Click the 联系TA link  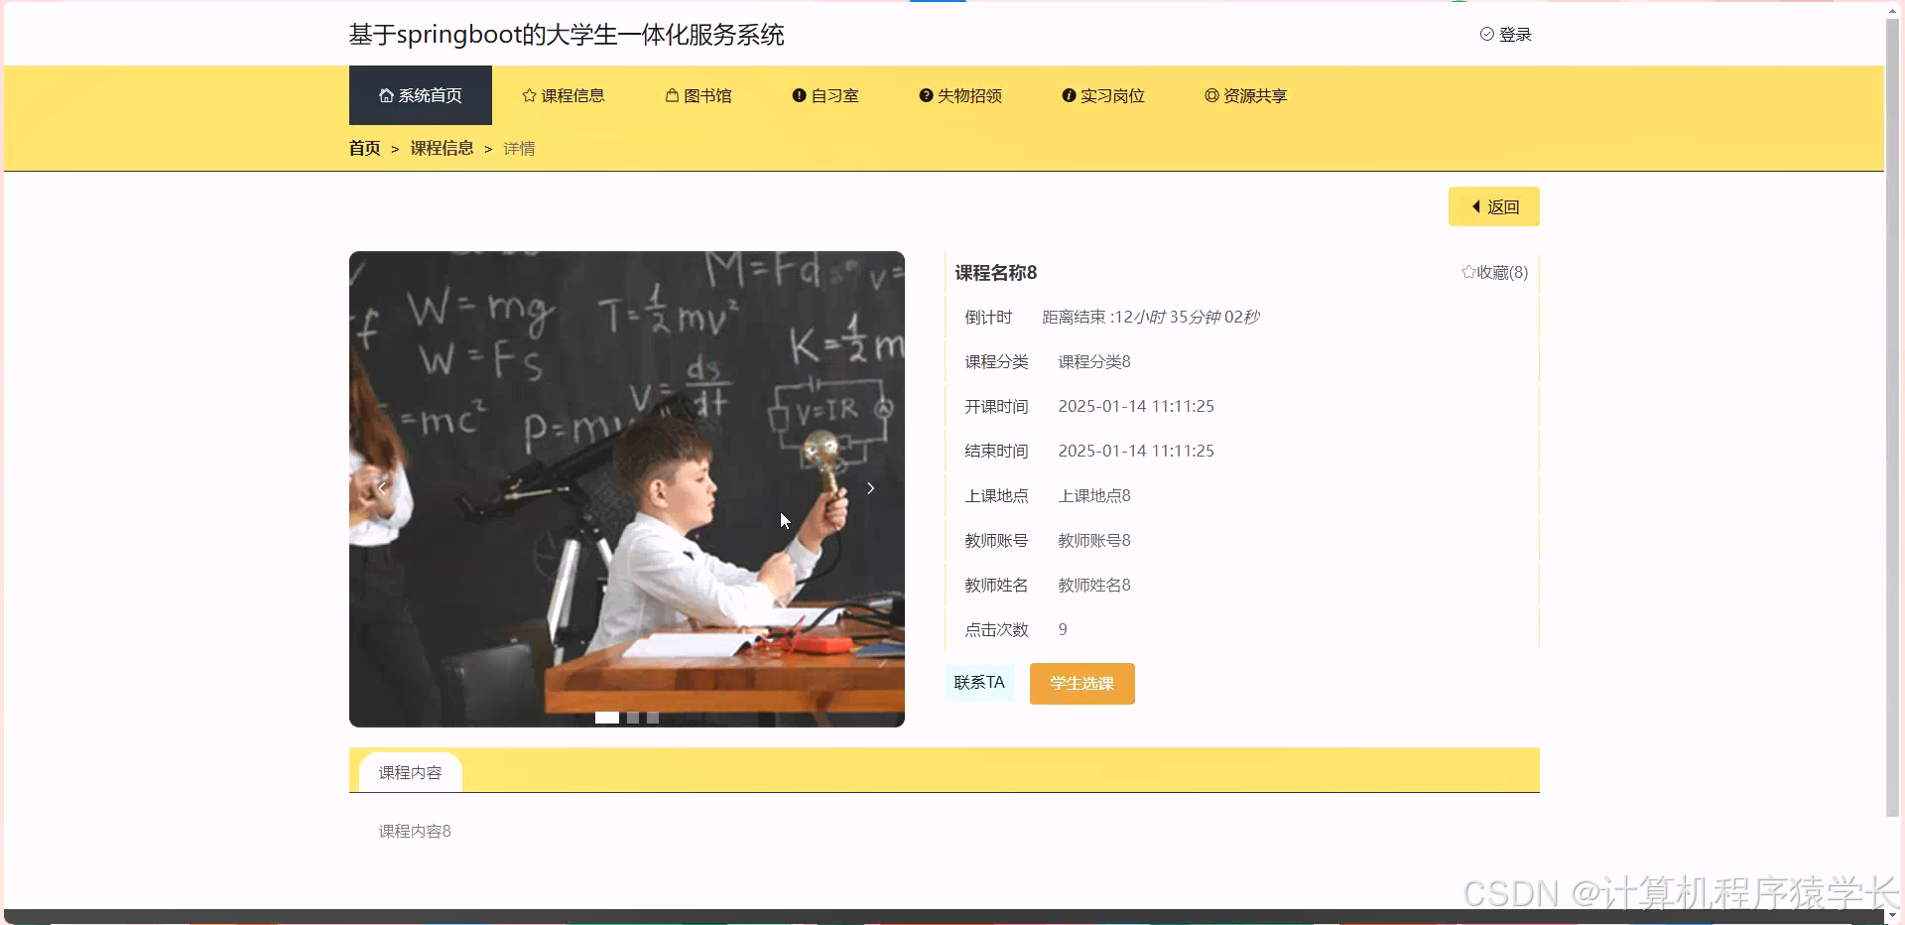[978, 683]
